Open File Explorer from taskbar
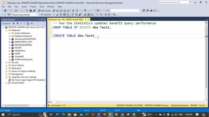Image resolution: width=209 pixels, height=117 pixels. coord(69,114)
